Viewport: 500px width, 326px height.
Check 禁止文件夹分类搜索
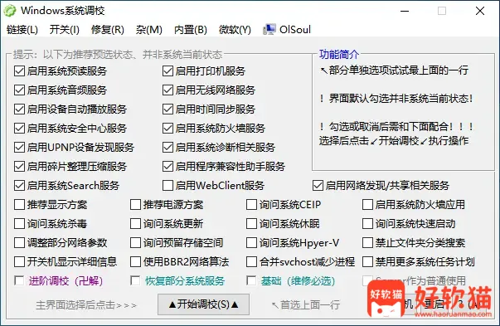tap(367, 243)
